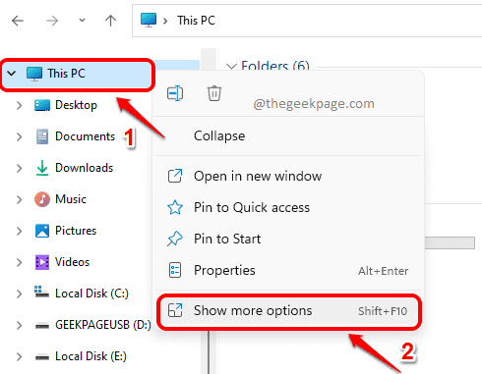Select Show more options menu entry
Screen dimensions: 482x374
[x=289, y=311]
